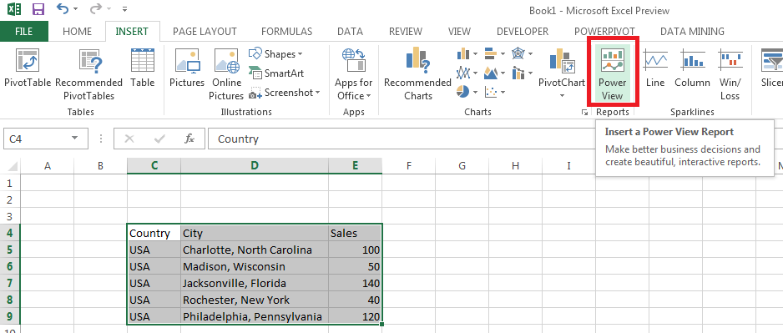Image resolution: width=783 pixels, height=333 pixels.
Task: Click the Redo arrow icon
Action: tap(97, 9)
